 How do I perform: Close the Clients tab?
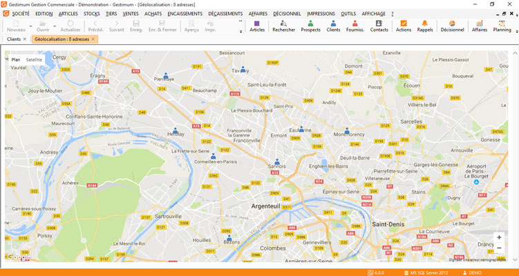coord(25,39)
